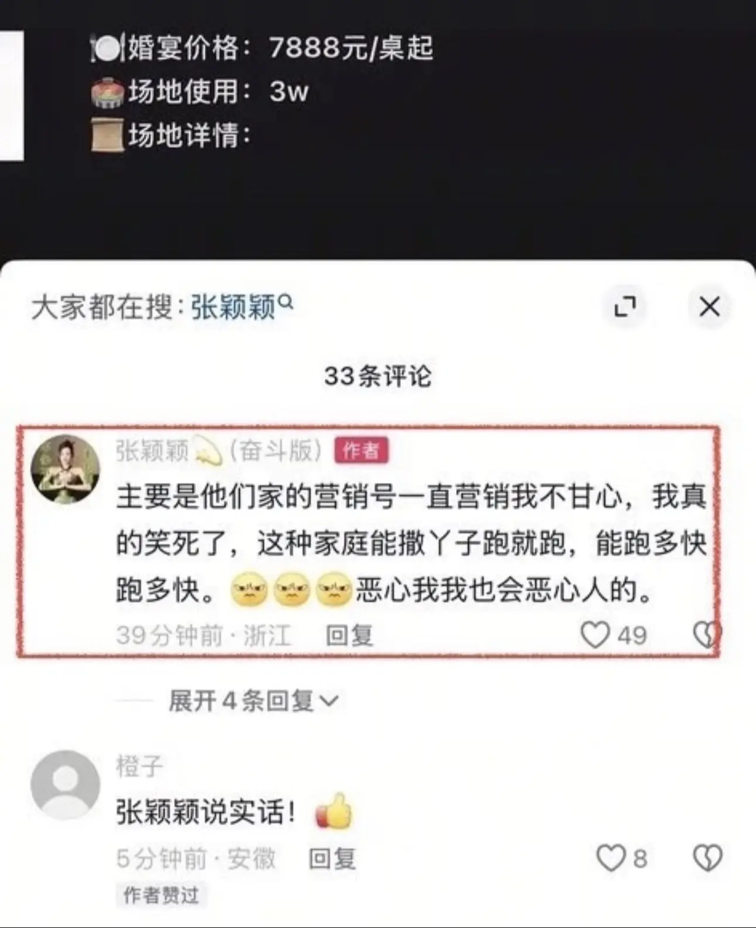Image resolution: width=756 pixels, height=928 pixels.
Task: Reply to 张颖颖's comment
Action: click(x=349, y=636)
